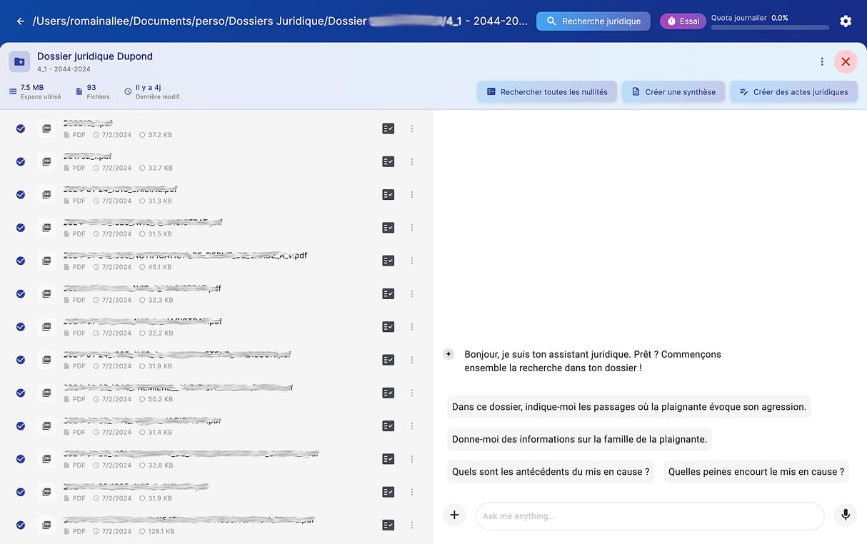Click the starred folder icon for Dossier juridique Dupond

20,62
